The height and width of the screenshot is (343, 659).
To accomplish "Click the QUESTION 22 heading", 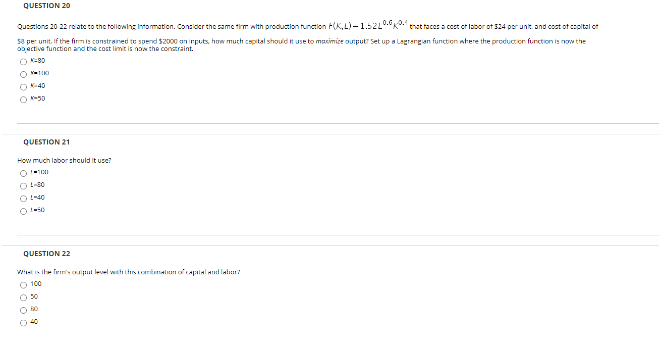I will point(46,254).
